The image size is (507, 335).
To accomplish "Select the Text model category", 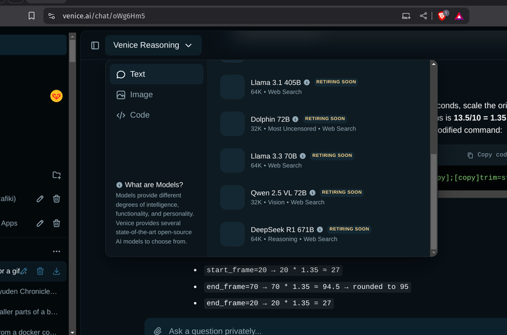I will tap(156, 75).
